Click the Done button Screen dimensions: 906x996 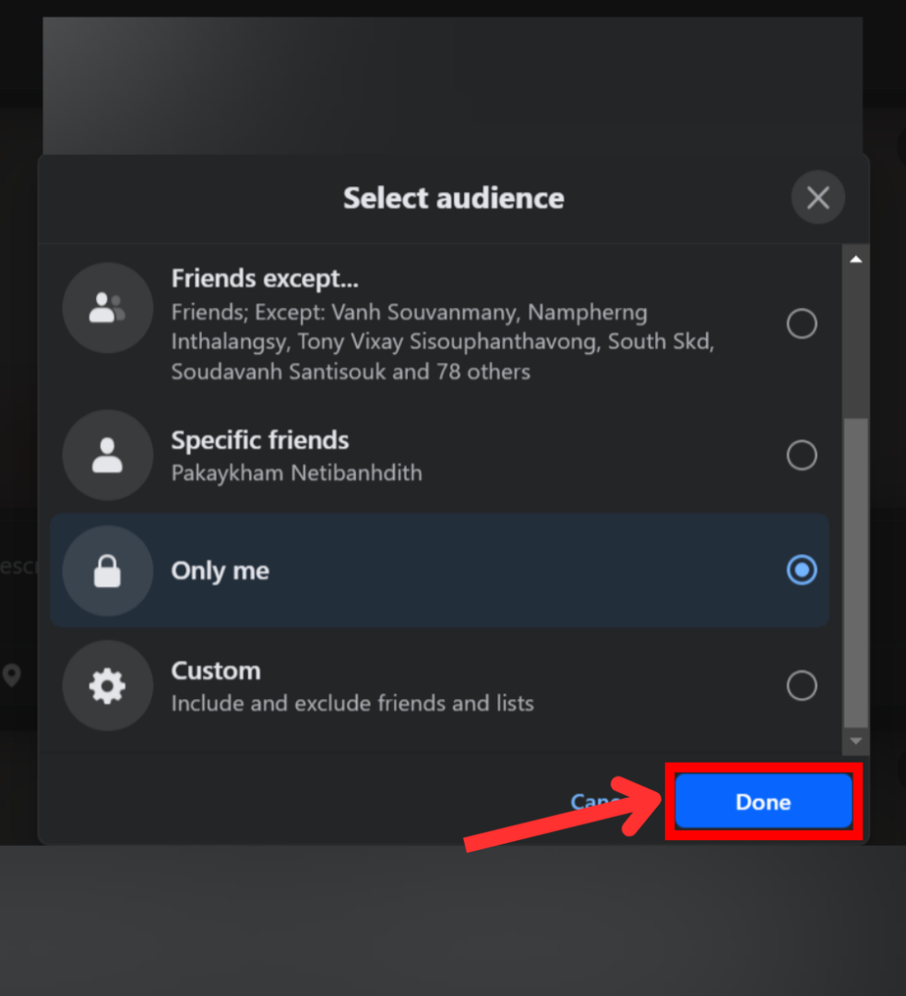(x=762, y=801)
